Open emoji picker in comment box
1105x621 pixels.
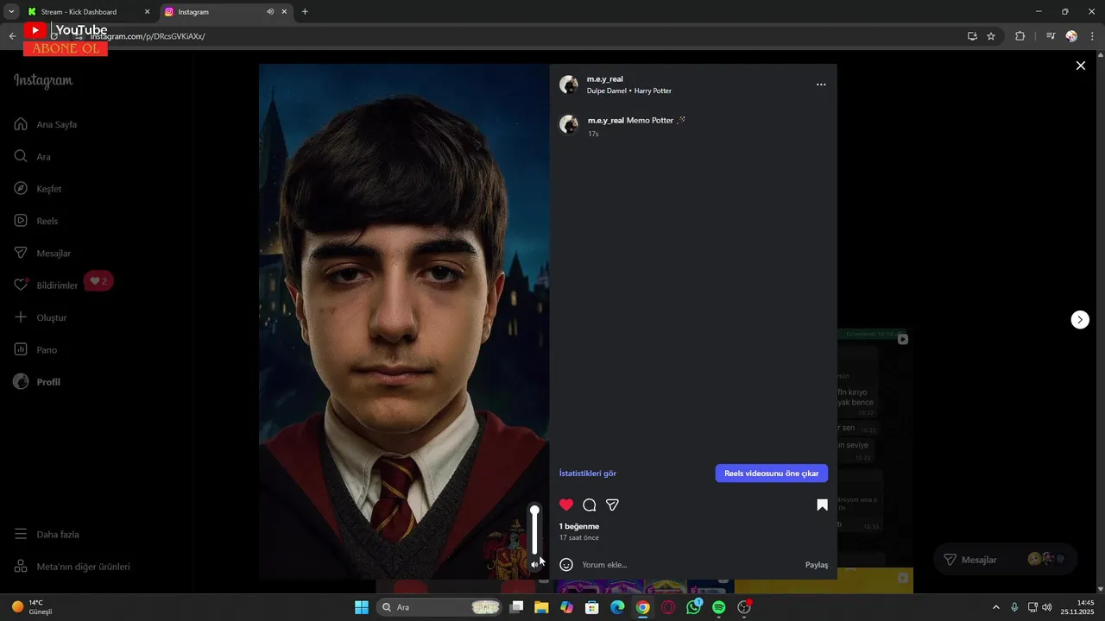click(566, 565)
